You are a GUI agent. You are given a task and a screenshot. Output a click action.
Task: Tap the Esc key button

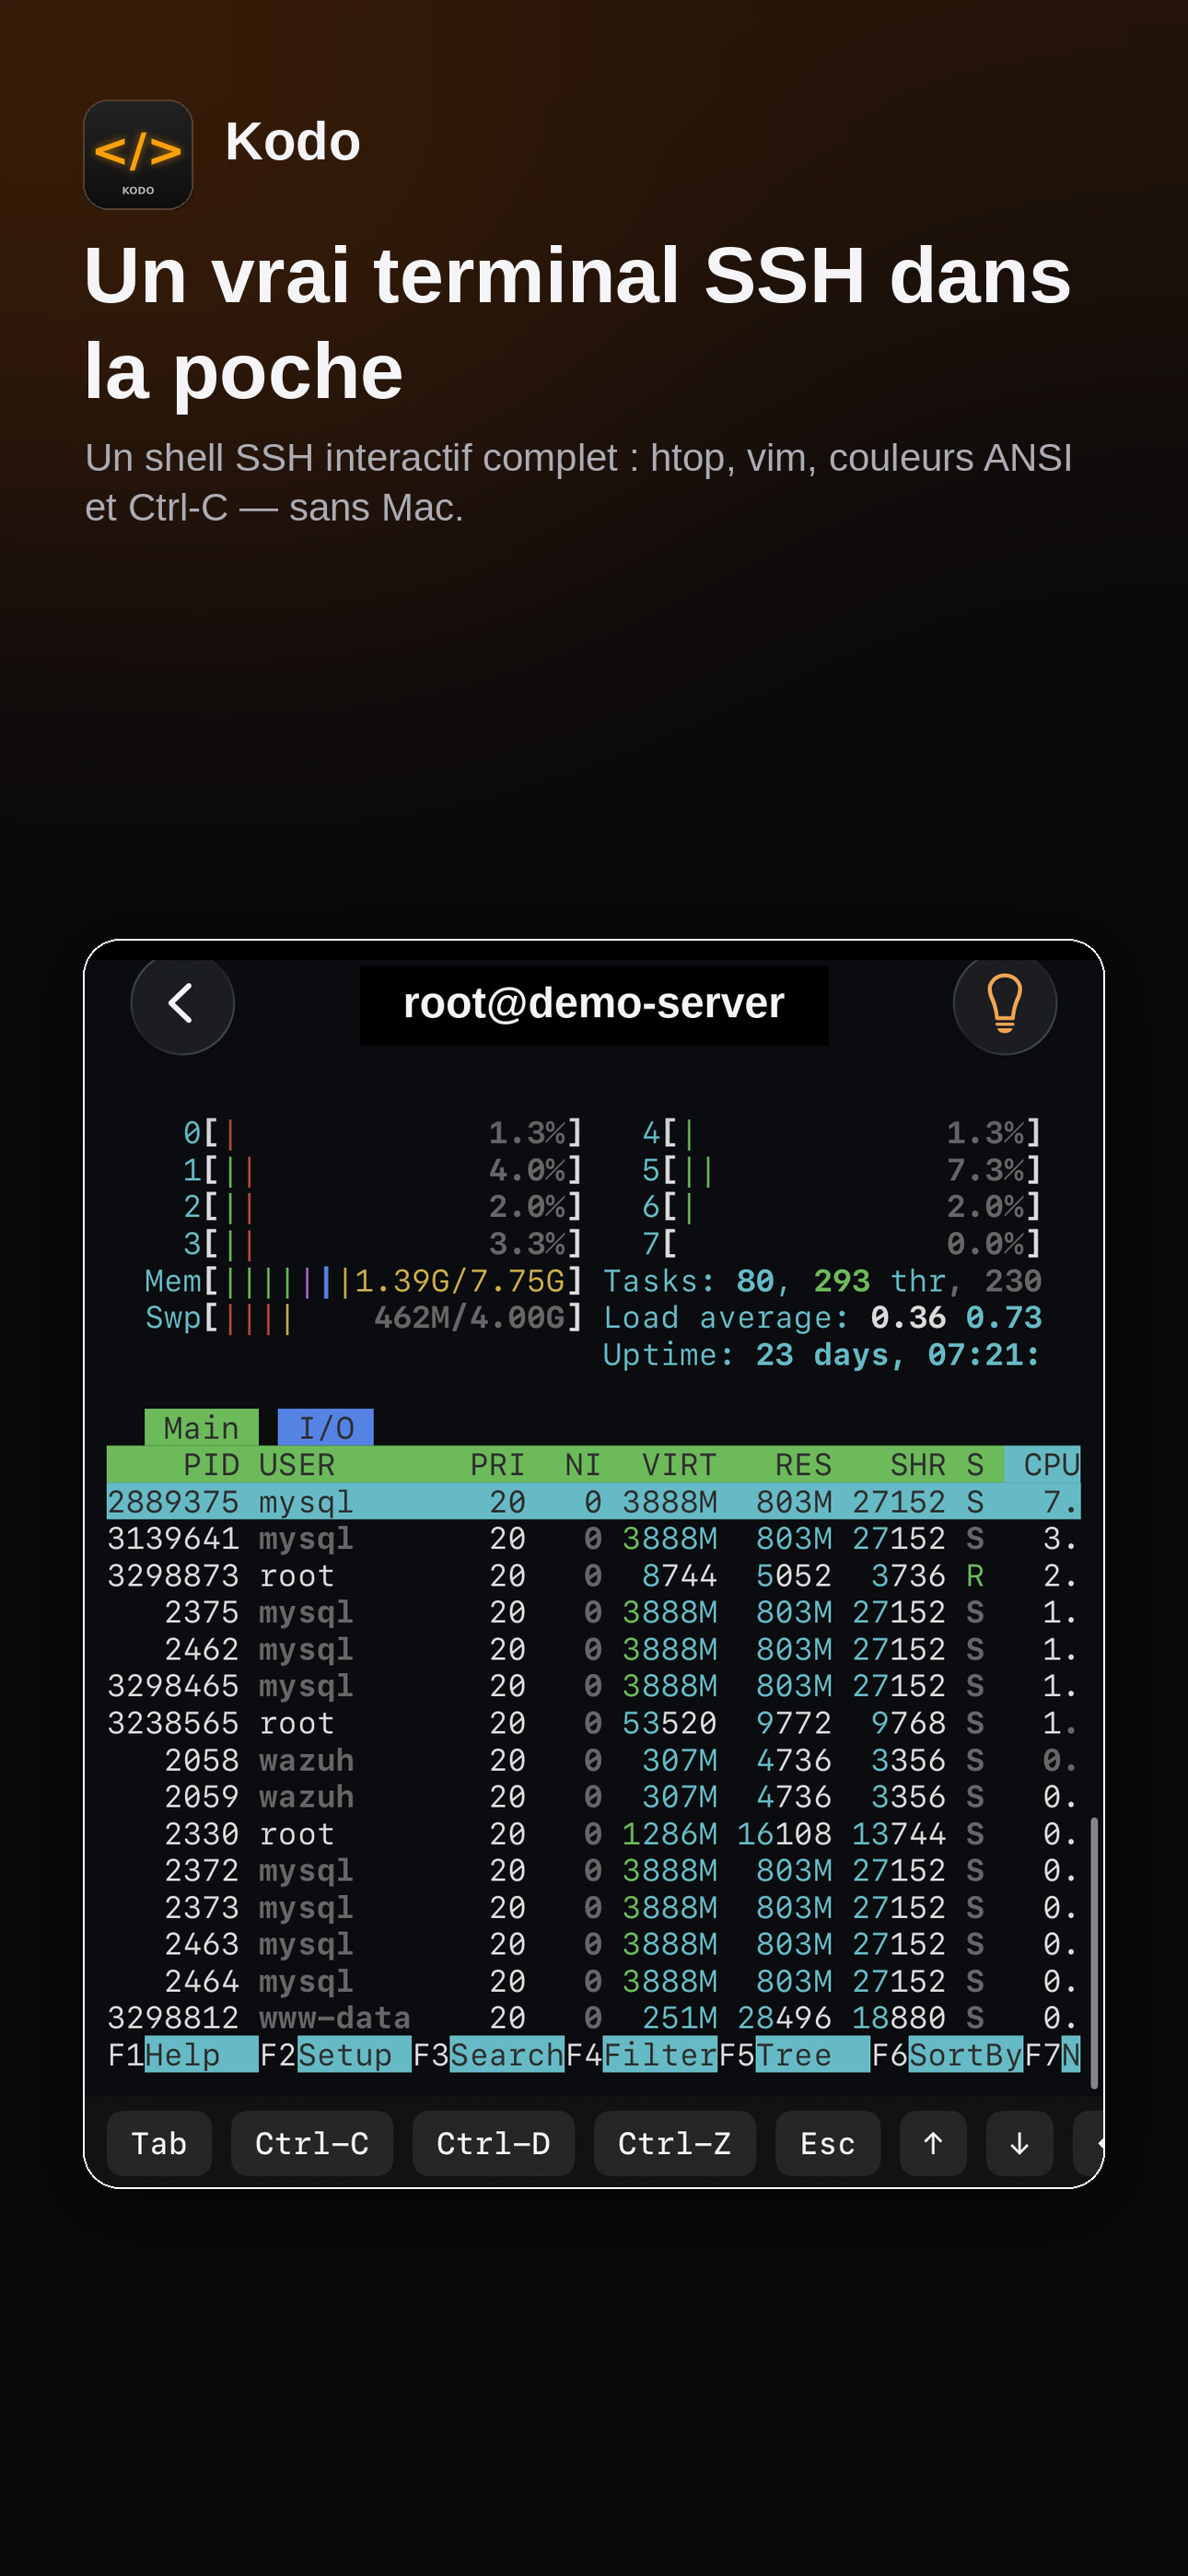[827, 2143]
